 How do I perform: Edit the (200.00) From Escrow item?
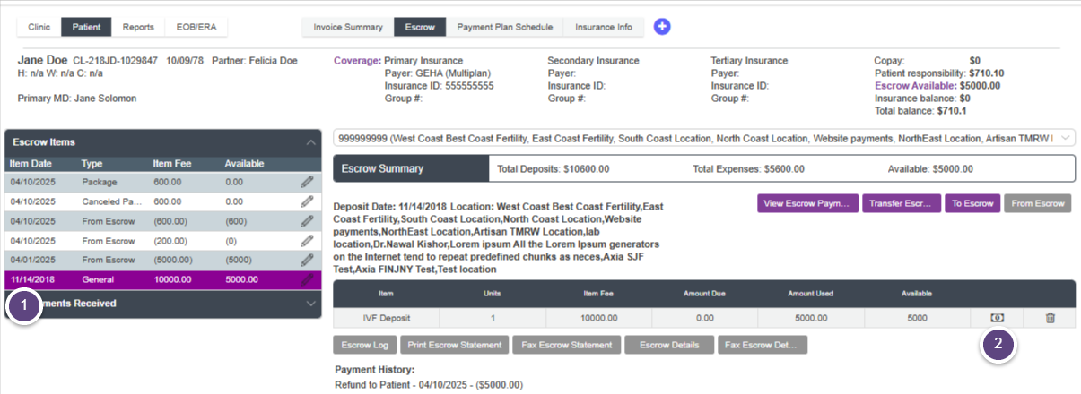point(308,241)
